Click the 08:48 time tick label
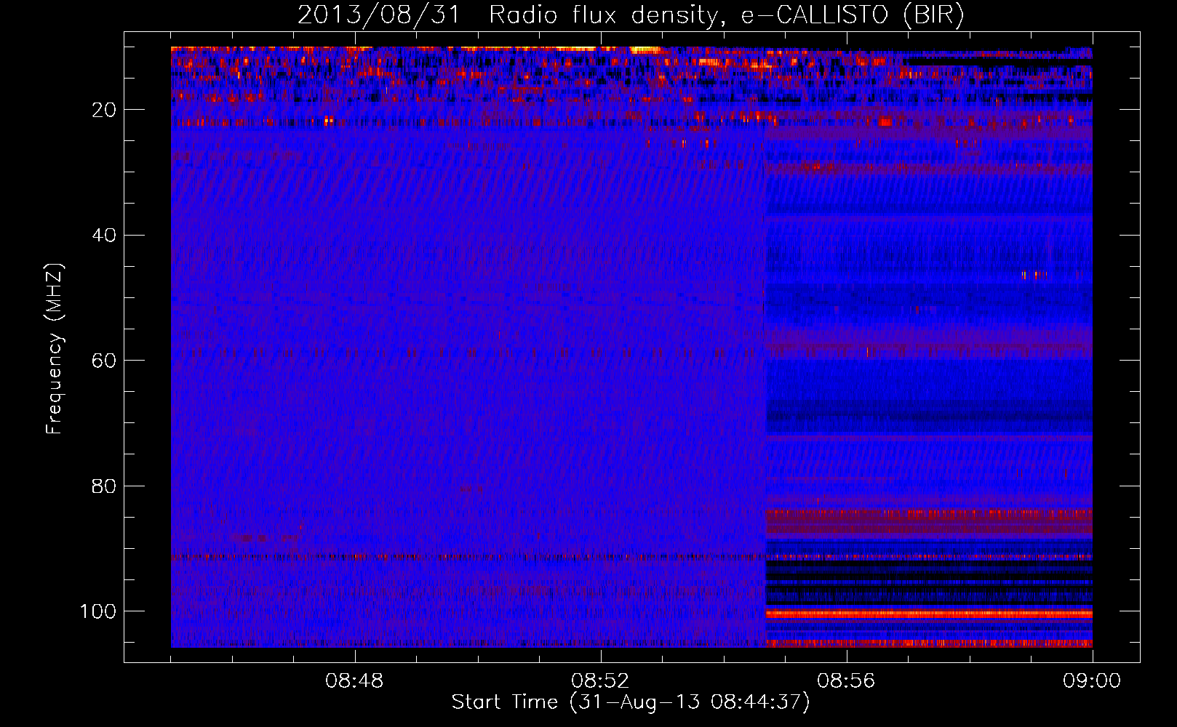 coord(354,681)
